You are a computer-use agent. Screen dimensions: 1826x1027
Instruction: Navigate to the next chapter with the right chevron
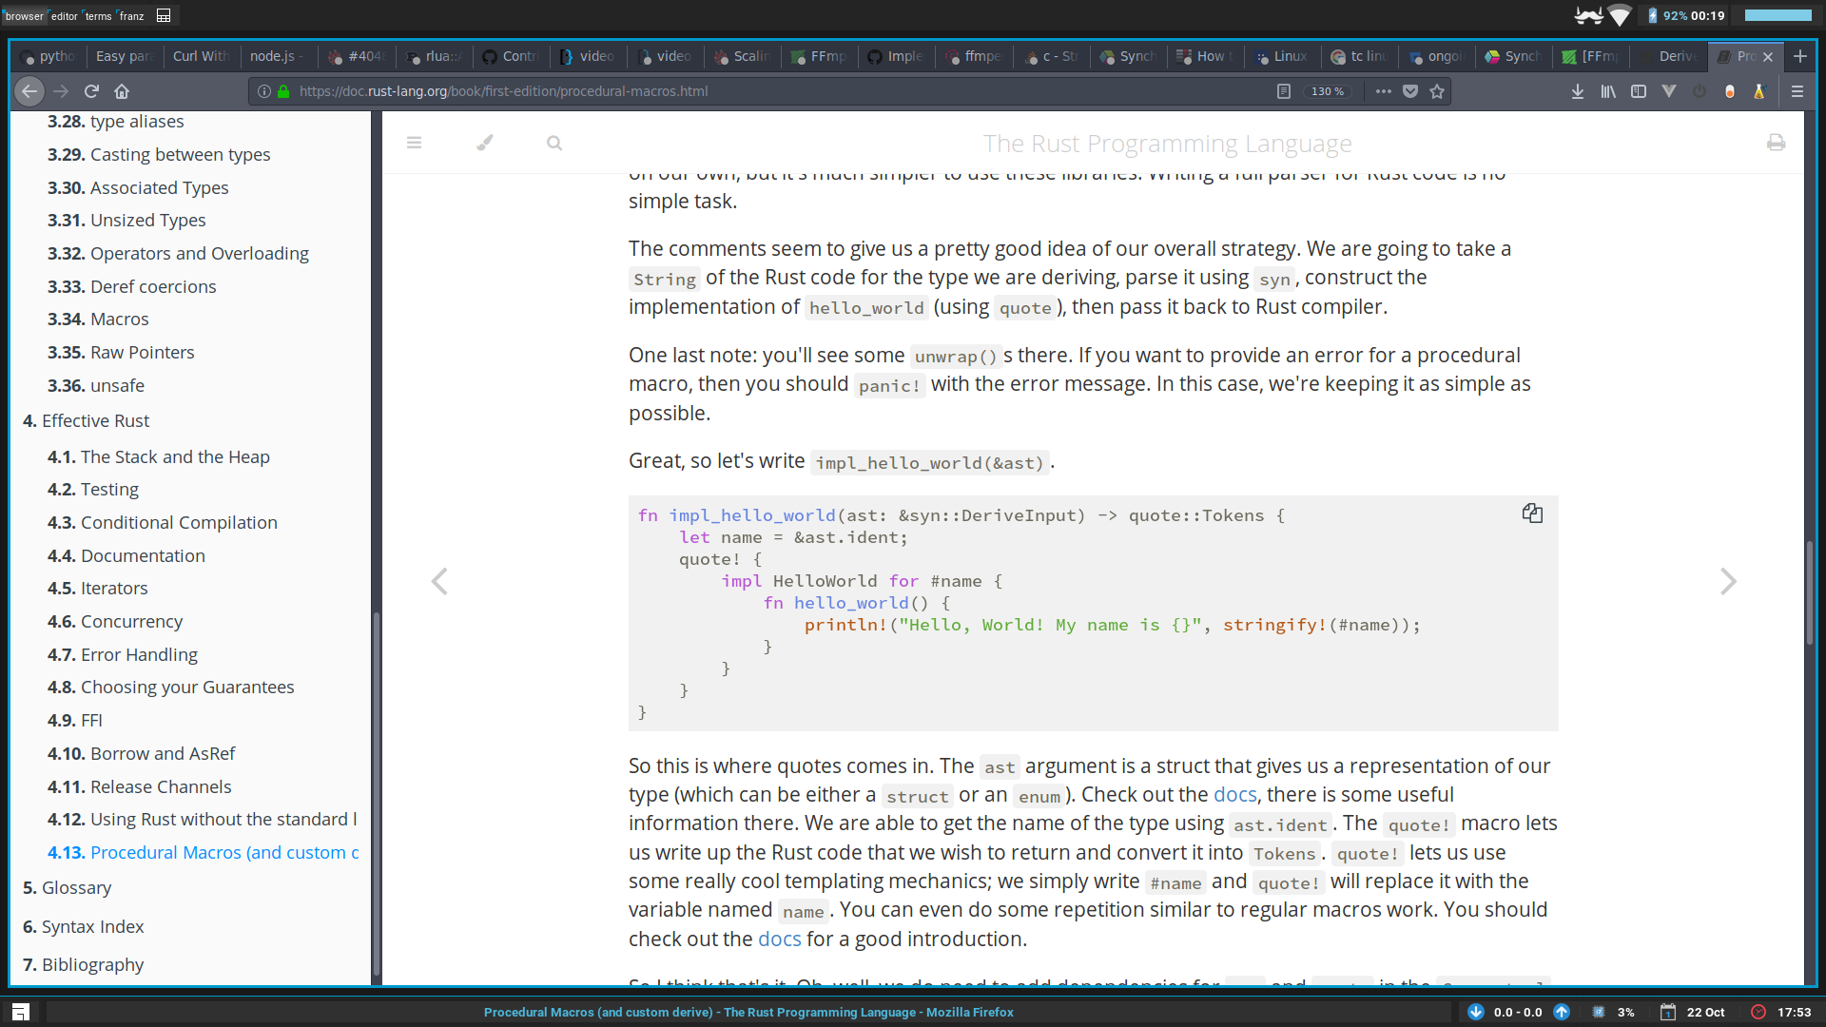(x=1728, y=581)
